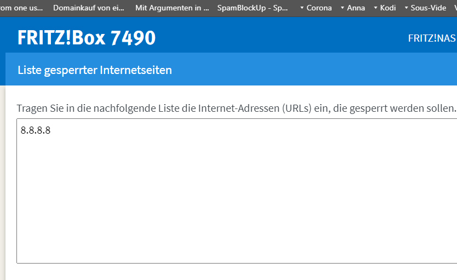This screenshot has width=457, height=280.
Task: Click the cut-off bookmark right of Sous-Vide
Action: [x=455, y=8]
